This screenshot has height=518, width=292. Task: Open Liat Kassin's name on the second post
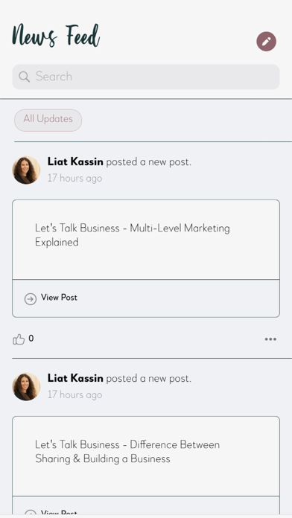pyautogui.click(x=75, y=378)
